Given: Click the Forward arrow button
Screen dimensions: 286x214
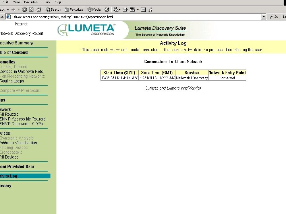Looking at the screenshot, I should point(14,10).
